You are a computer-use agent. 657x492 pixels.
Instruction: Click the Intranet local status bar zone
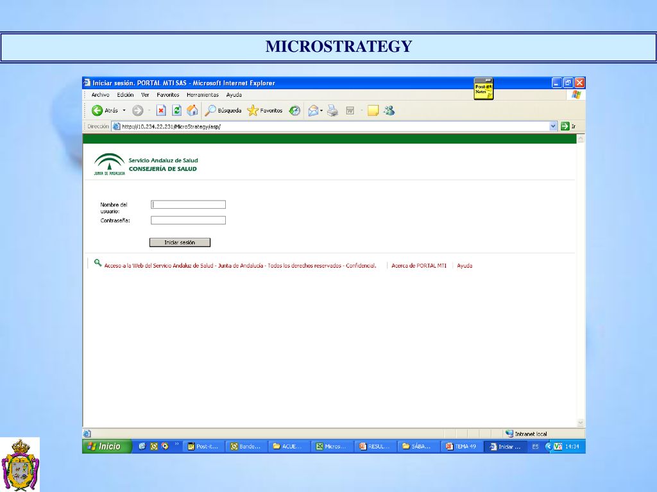pos(527,434)
